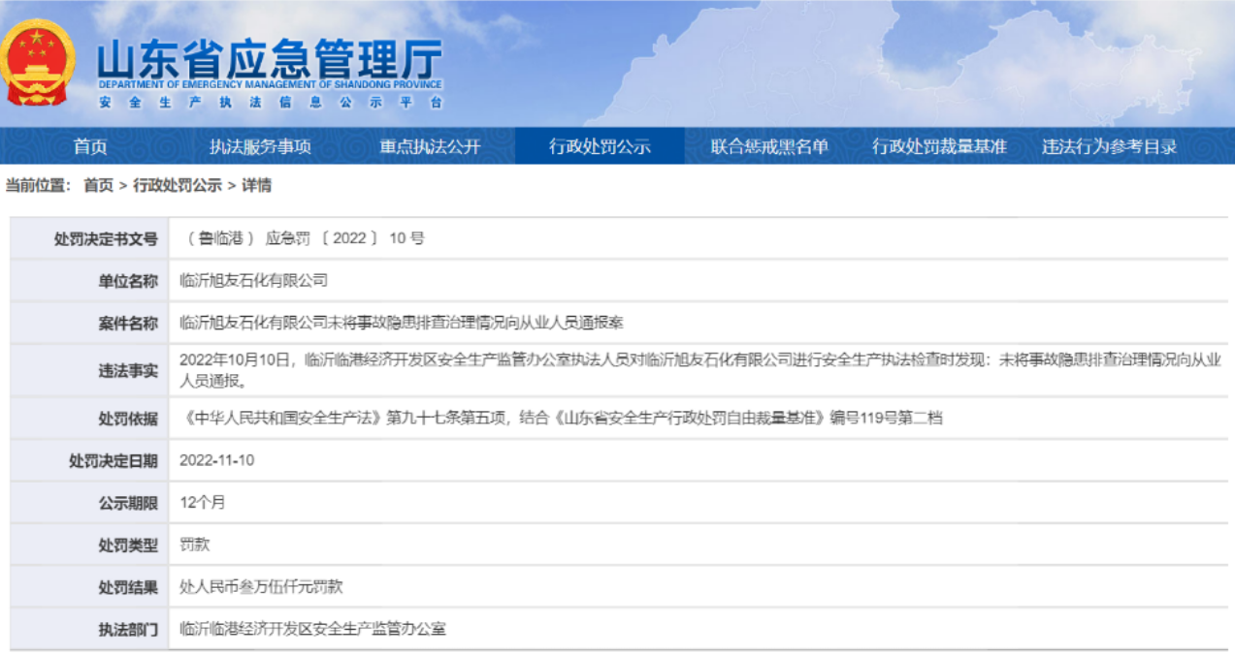Click the 安全生产执法信息公示平台 subtitle
This screenshot has height=654, width=1235.
click(x=270, y=102)
